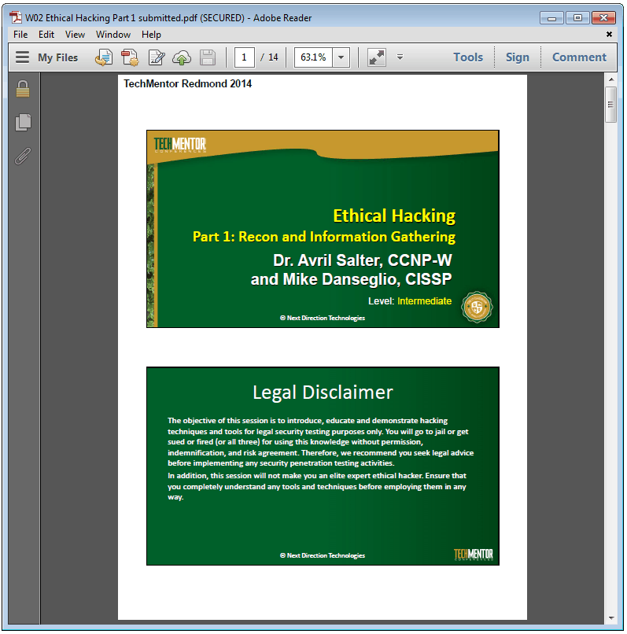Open the Comment pane
Viewport: 627px width, 634px height.
pos(579,57)
